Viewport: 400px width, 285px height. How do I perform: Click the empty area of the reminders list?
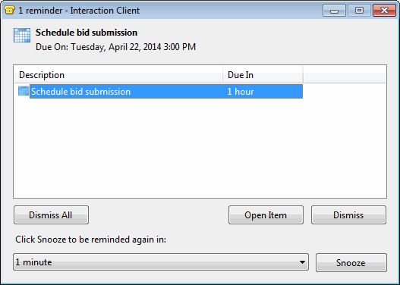[200, 148]
